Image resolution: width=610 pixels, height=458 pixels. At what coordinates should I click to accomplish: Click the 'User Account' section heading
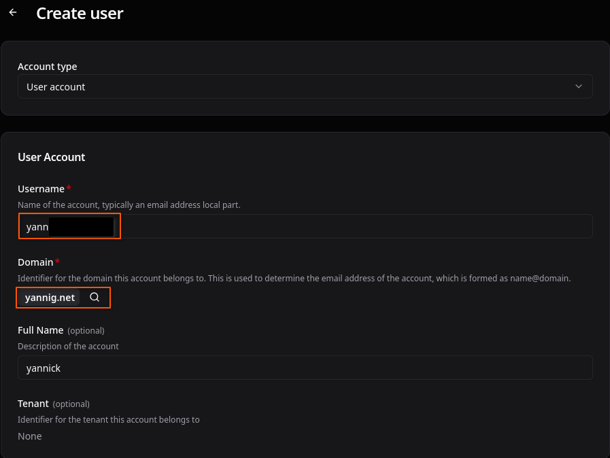(52, 157)
